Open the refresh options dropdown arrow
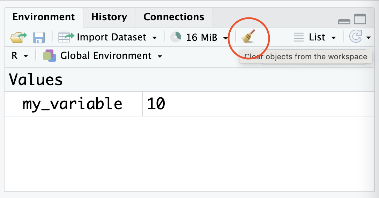 [369, 37]
